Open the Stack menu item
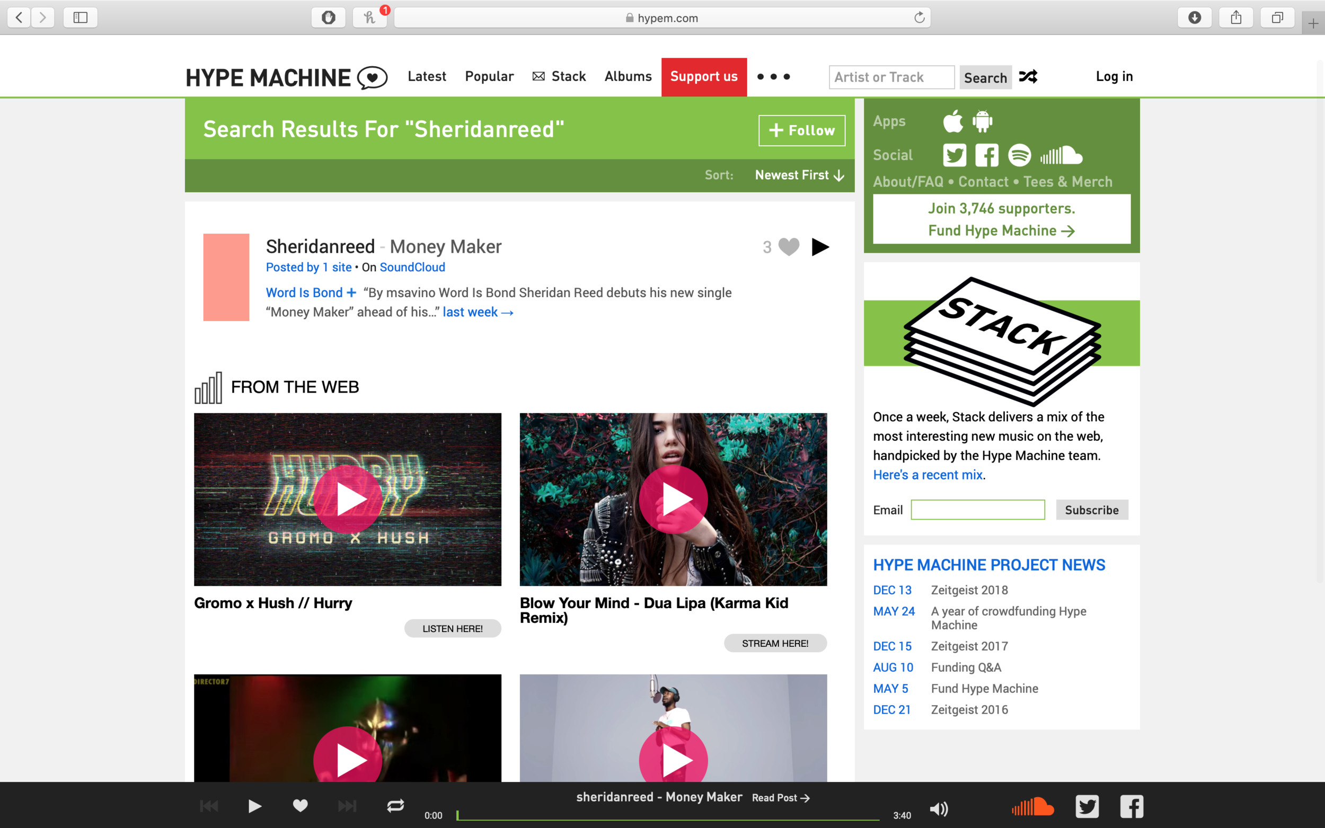 tap(559, 76)
